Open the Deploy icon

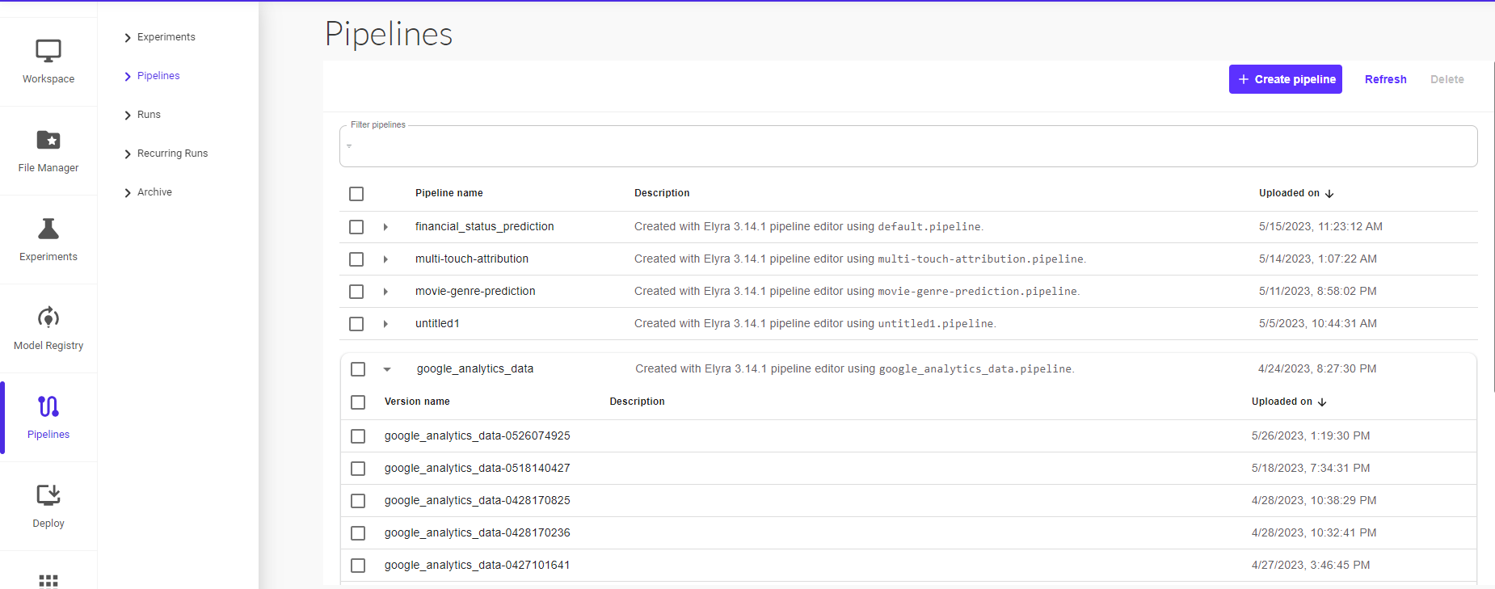tap(48, 494)
